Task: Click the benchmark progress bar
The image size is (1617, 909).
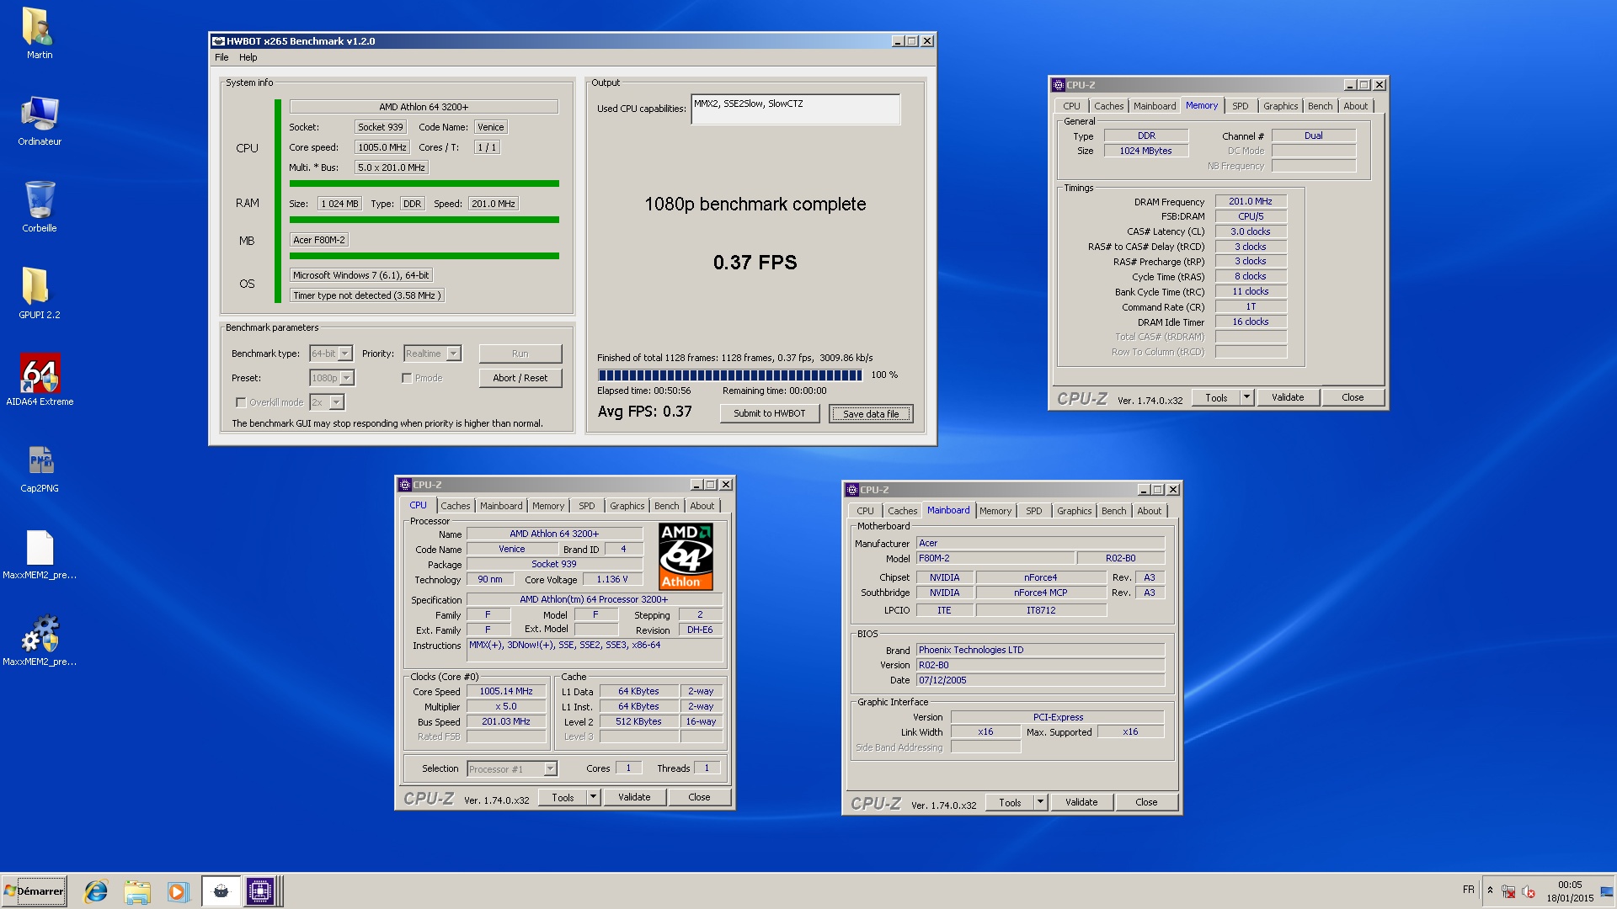Action: pos(729,375)
